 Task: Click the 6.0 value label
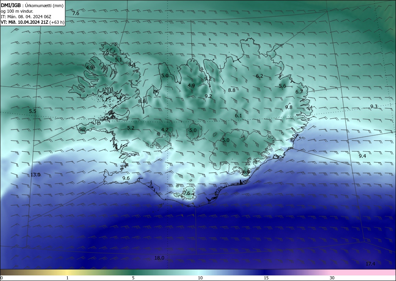246,172
